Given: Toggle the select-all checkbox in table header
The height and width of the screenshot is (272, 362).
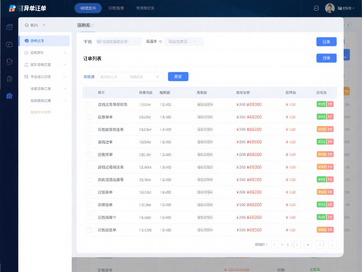Looking at the screenshot, I should click(88, 92).
